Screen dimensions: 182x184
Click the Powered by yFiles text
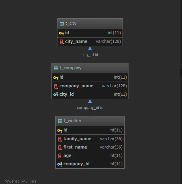20,181
